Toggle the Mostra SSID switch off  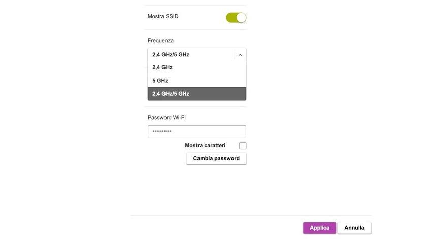point(236,18)
